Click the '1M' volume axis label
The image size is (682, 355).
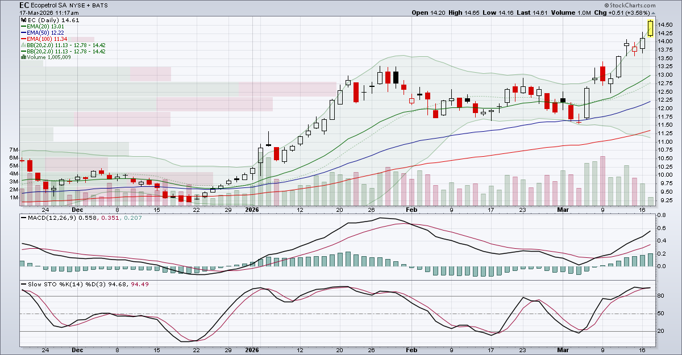point(14,198)
